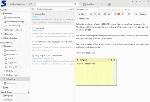The image size is (150, 102).
Task: Switch to the Cornell Notes tab
Action: coord(112,10)
